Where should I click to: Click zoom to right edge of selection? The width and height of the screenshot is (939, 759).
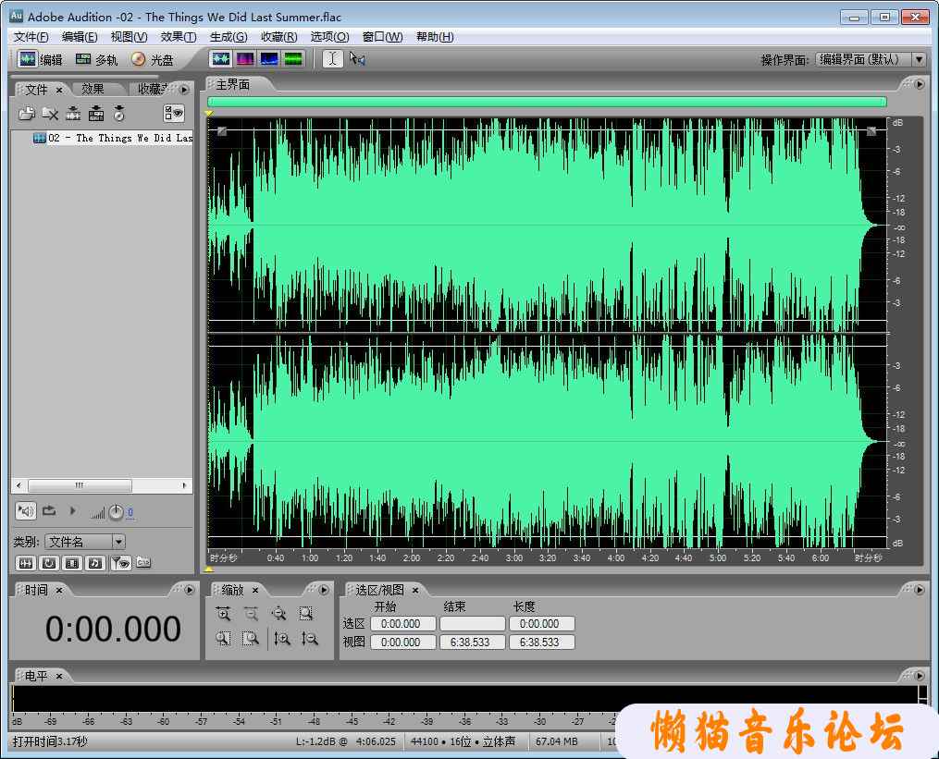[251, 639]
